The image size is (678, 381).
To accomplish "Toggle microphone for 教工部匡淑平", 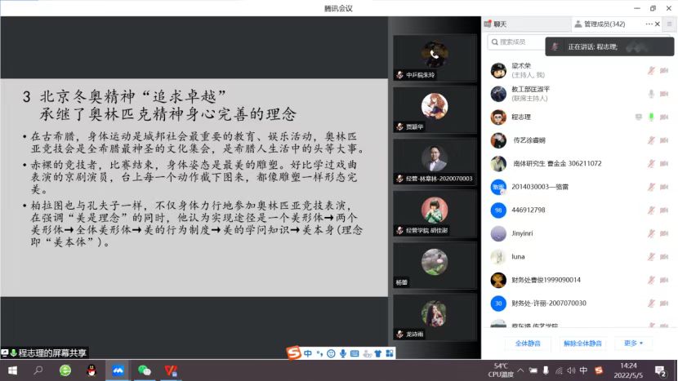I will point(652,93).
